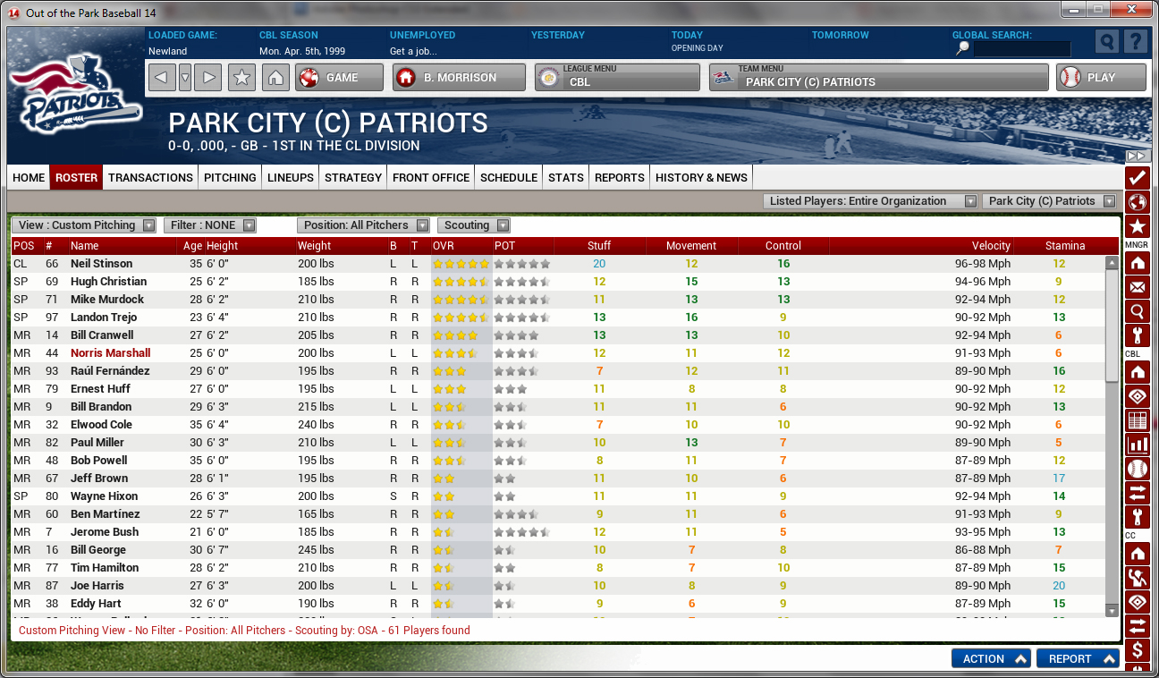1159x678 pixels.
Task: Click the checkmark icon in right sidebar
Action: click(1138, 177)
